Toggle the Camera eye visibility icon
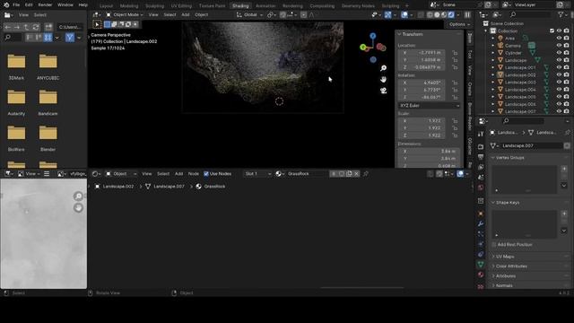 pyautogui.click(x=559, y=46)
